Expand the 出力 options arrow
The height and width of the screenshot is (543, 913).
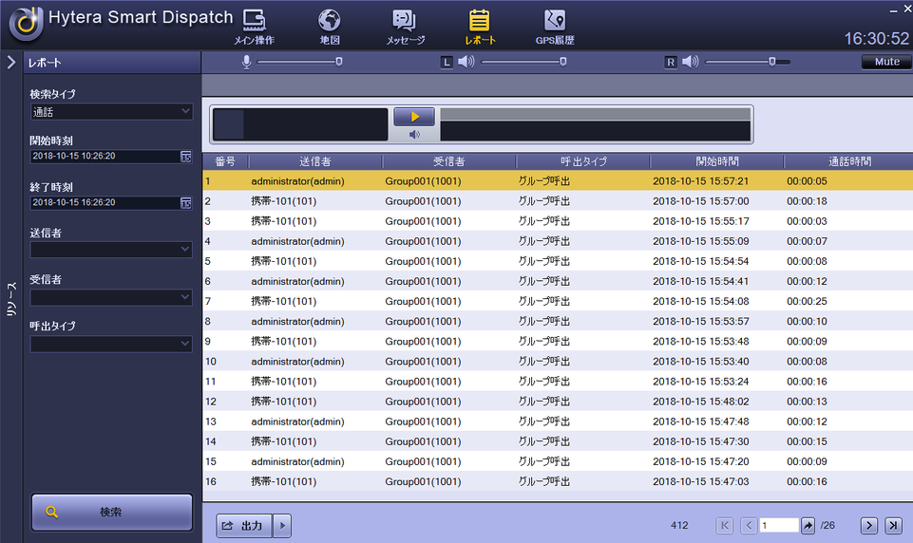tap(282, 526)
